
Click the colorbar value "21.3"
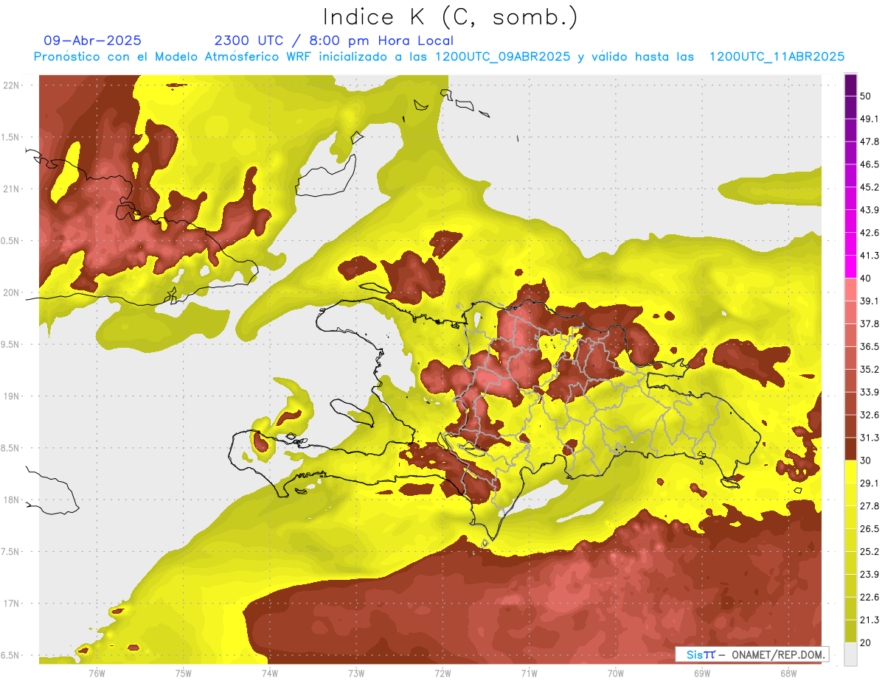pyautogui.click(x=870, y=620)
